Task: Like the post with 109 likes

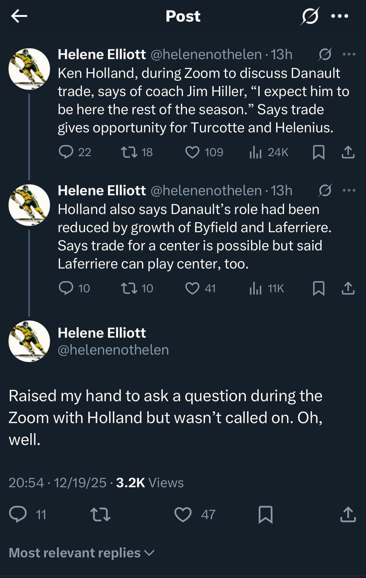Action: tap(192, 152)
